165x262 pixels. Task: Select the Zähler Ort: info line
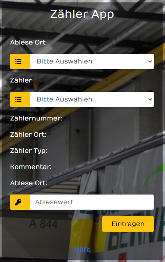[28, 135]
